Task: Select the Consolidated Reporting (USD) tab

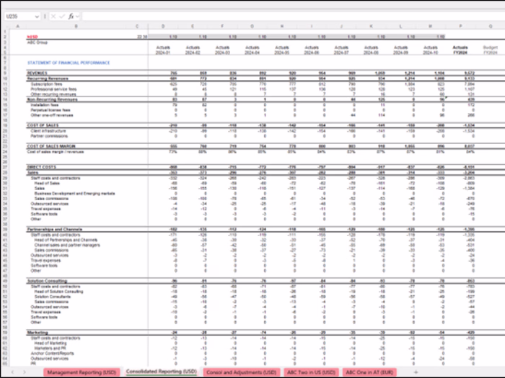Action: click(x=162, y=372)
